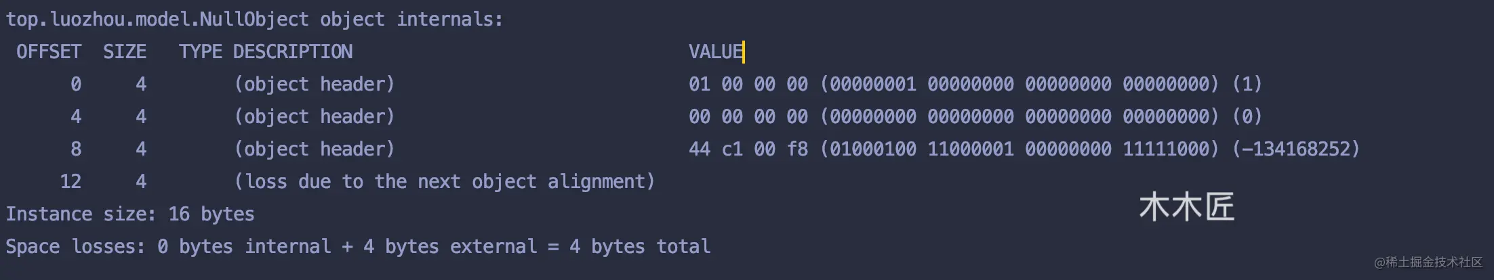
Task: Click the hex value '00 00 00 00'
Action: tap(748, 117)
